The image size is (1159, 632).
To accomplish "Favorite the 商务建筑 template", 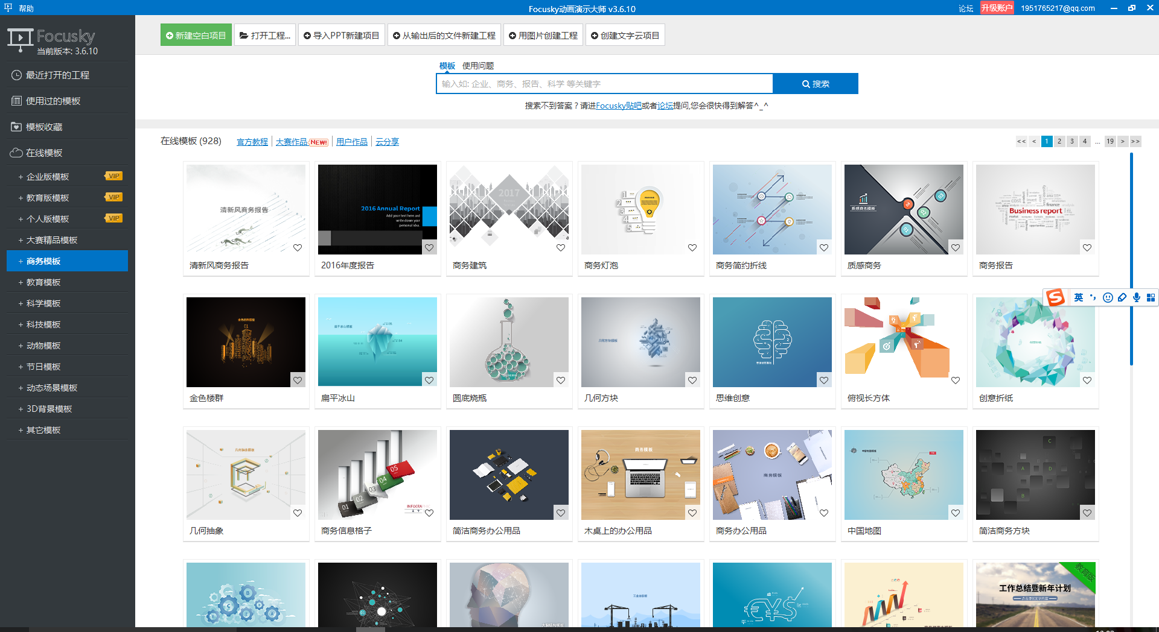I will [561, 247].
